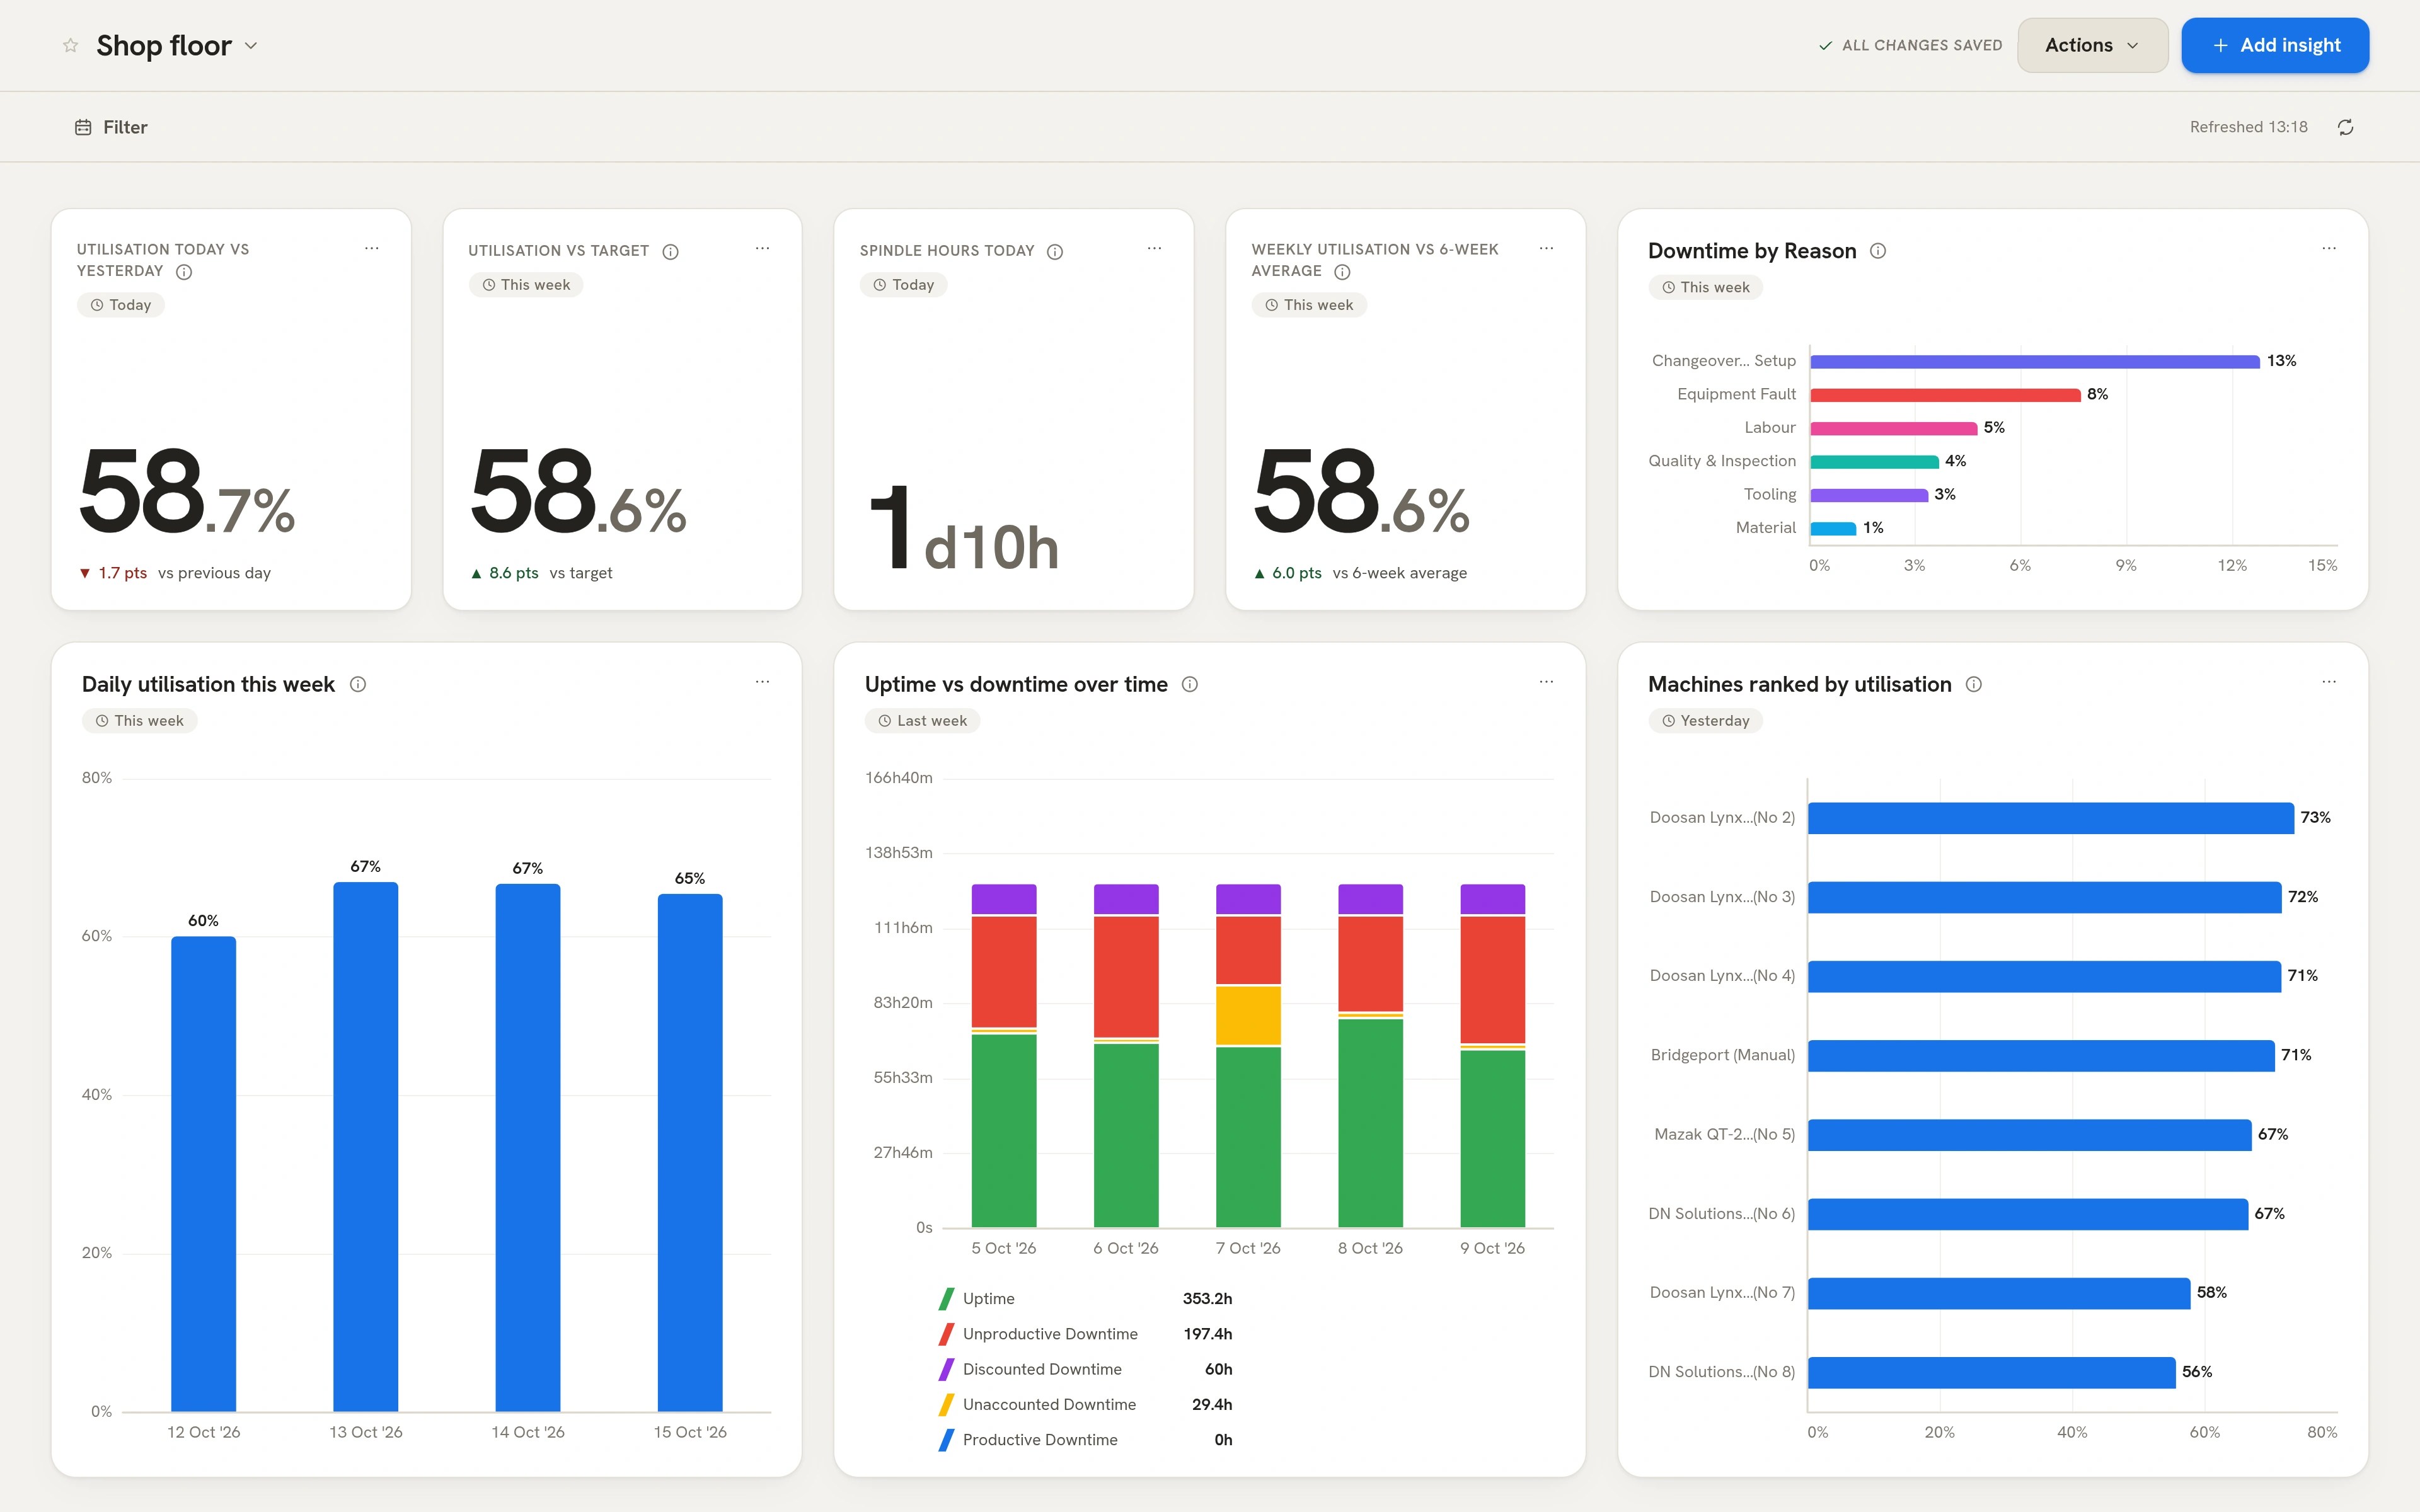
Task: Open more options on Machines ranked card
Action: (x=2329, y=682)
